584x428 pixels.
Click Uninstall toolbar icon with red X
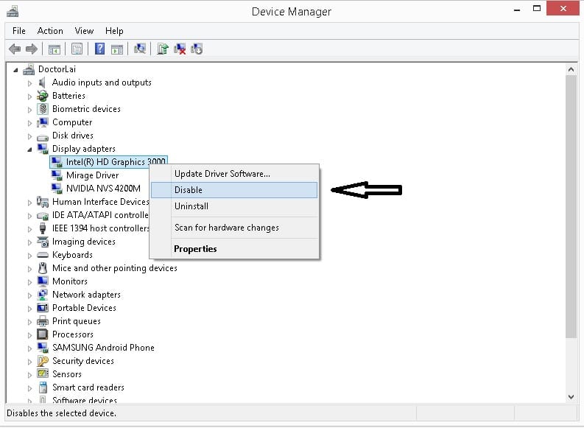point(180,49)
